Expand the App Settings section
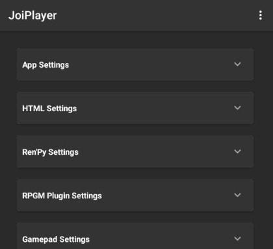This screenshot has height=249, width=273. click(x=135, y=64)
